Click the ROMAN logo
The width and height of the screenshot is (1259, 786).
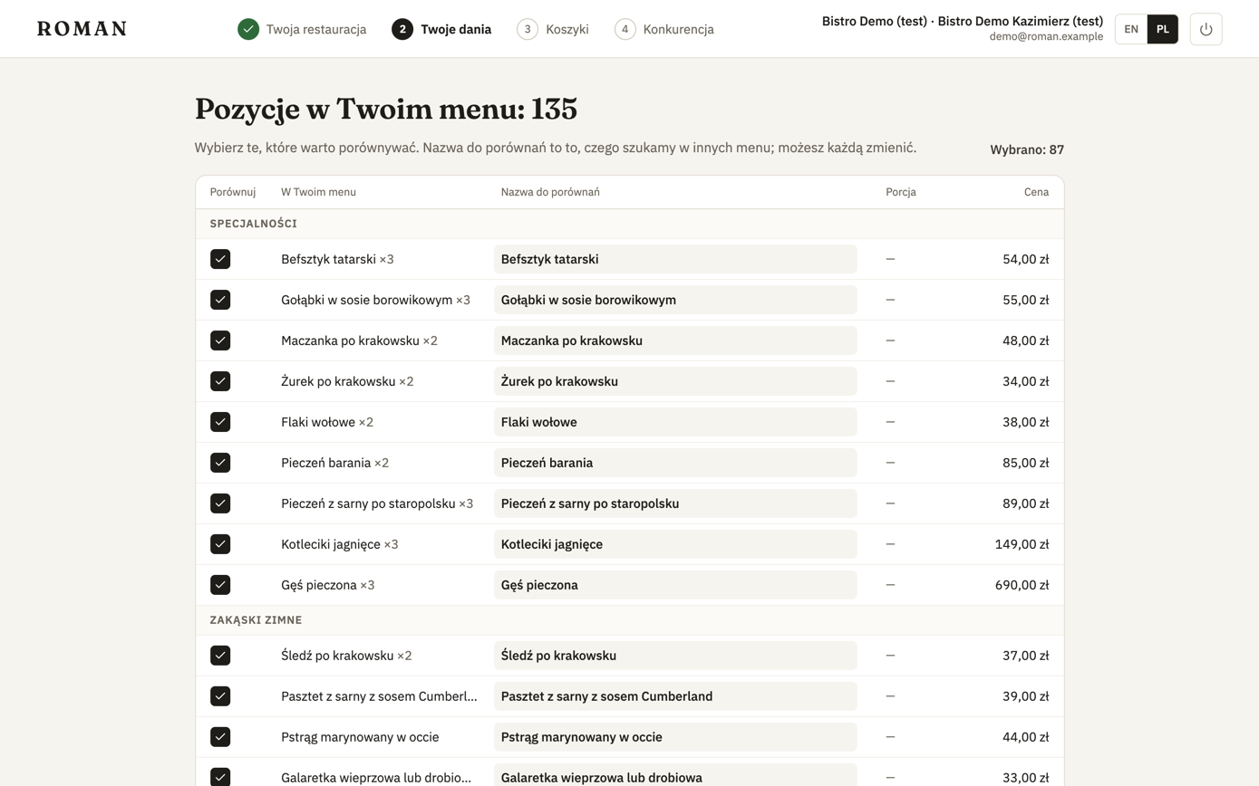pyautogui.click(x=82, y=29)
